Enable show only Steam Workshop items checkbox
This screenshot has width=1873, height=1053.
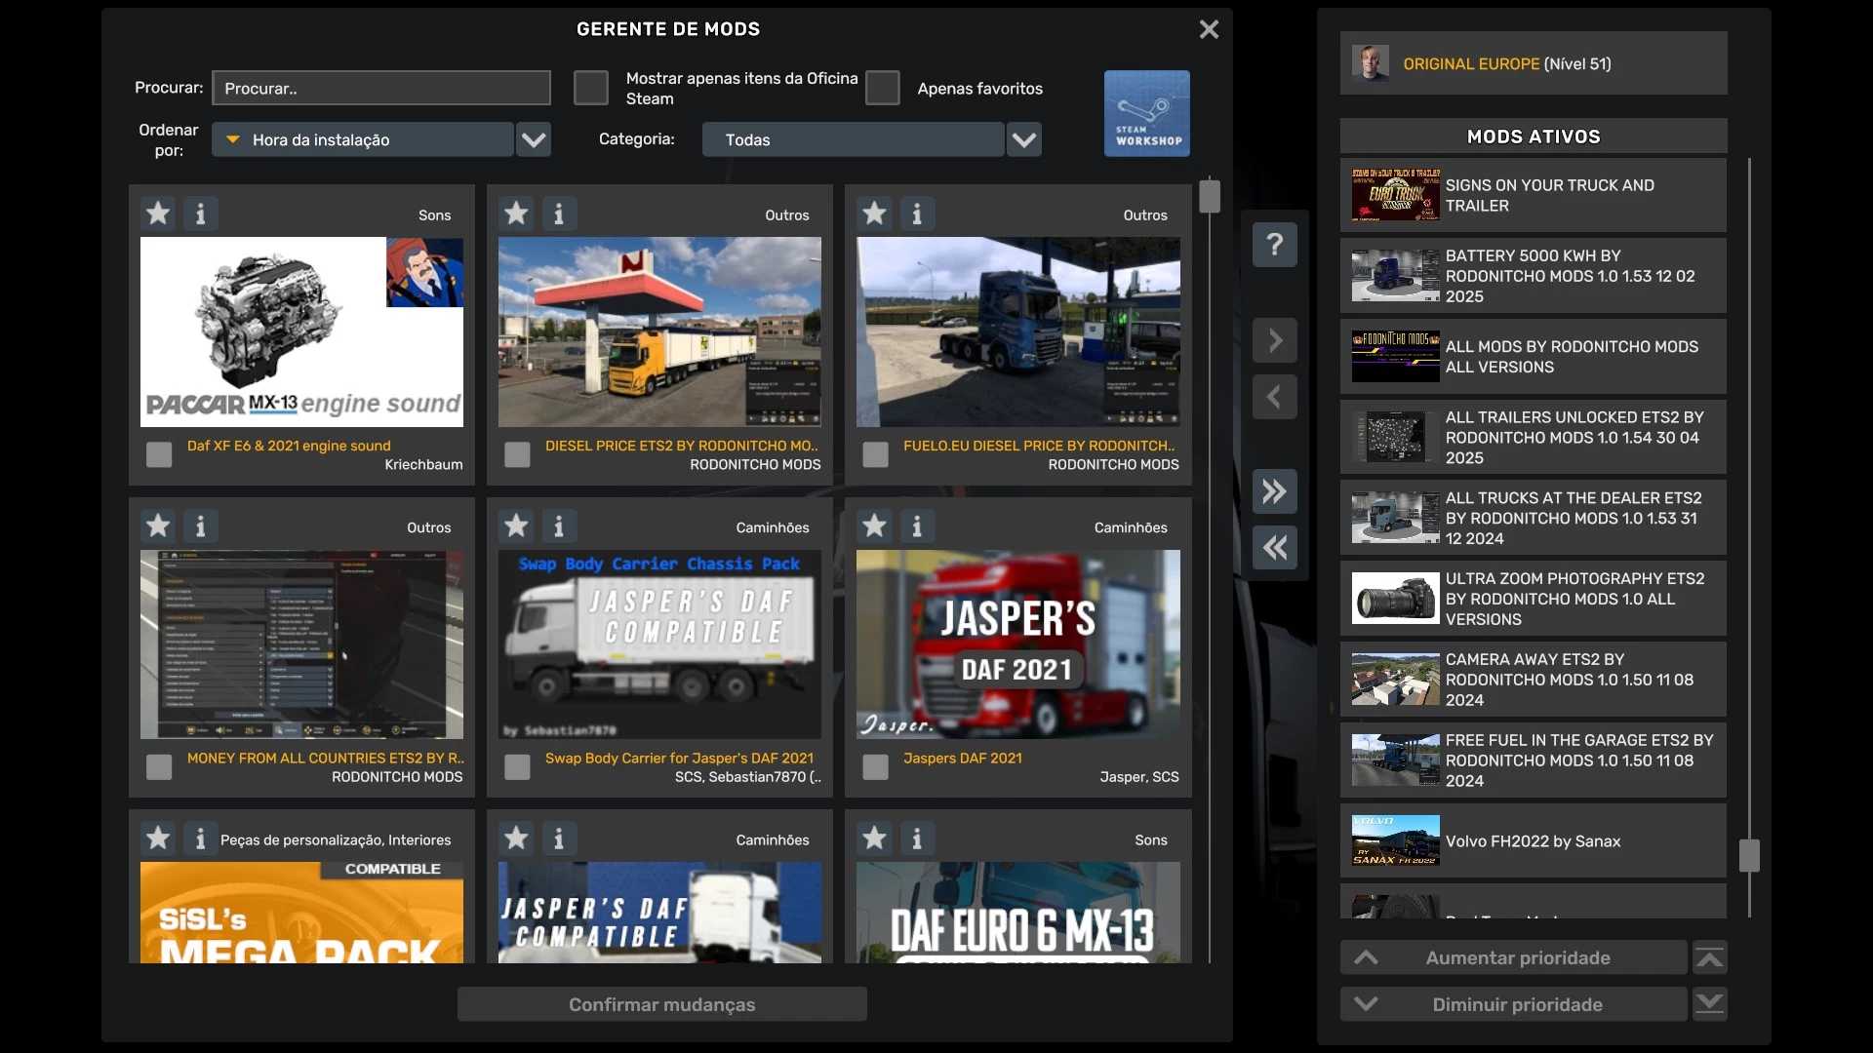tap(590, 88)
